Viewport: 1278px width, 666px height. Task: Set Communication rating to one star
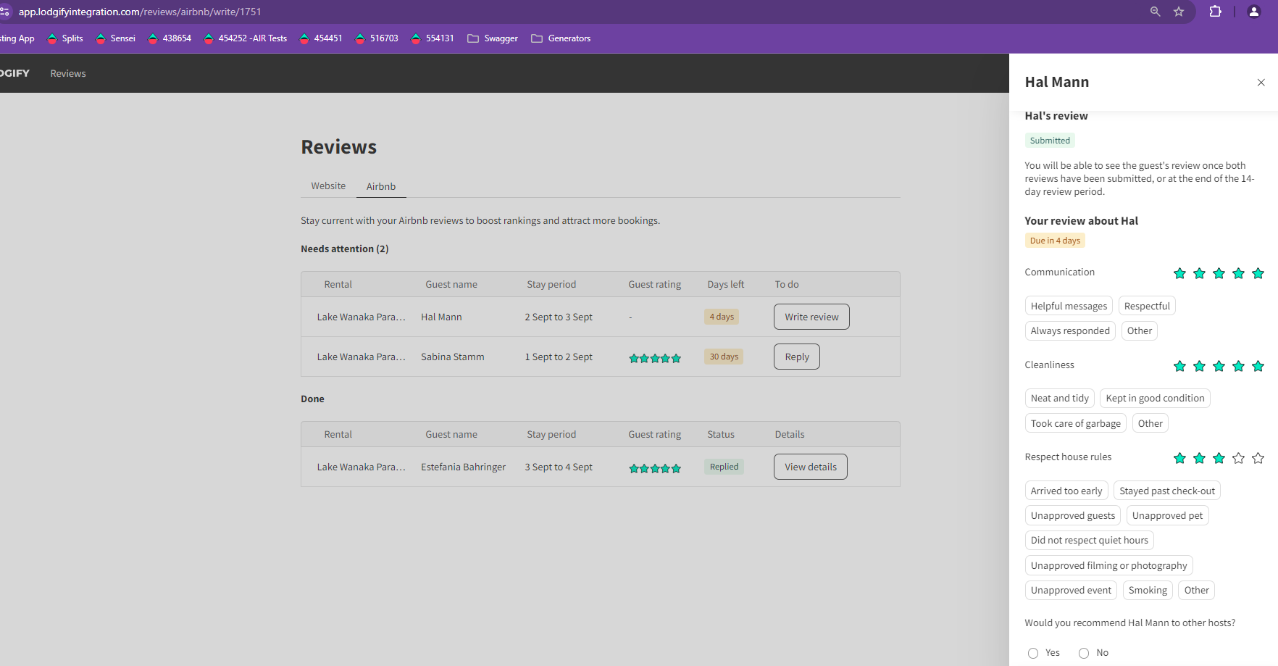pyautogui.click(x=1179, y=273)
